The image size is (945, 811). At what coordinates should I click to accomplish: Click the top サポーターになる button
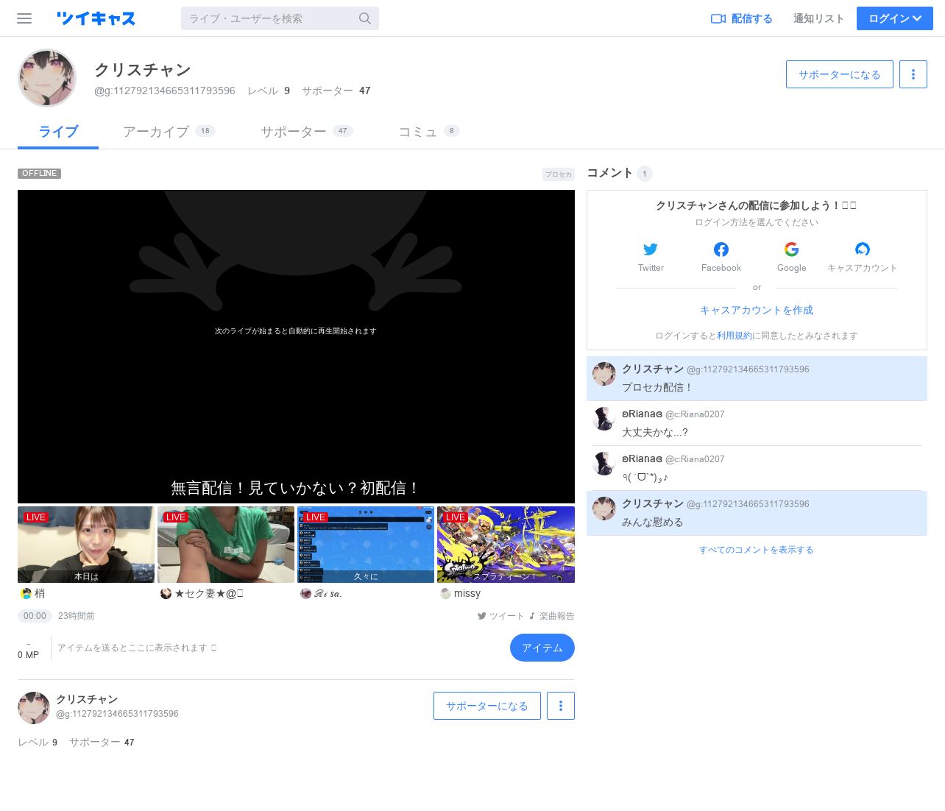[840, 74]
